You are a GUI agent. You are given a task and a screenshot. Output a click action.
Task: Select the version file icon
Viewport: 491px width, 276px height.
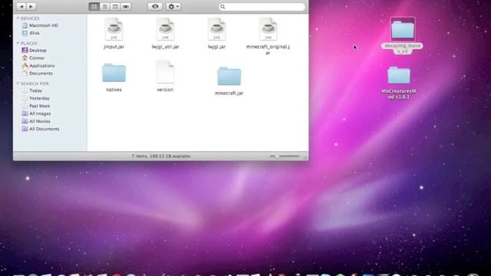165,72
